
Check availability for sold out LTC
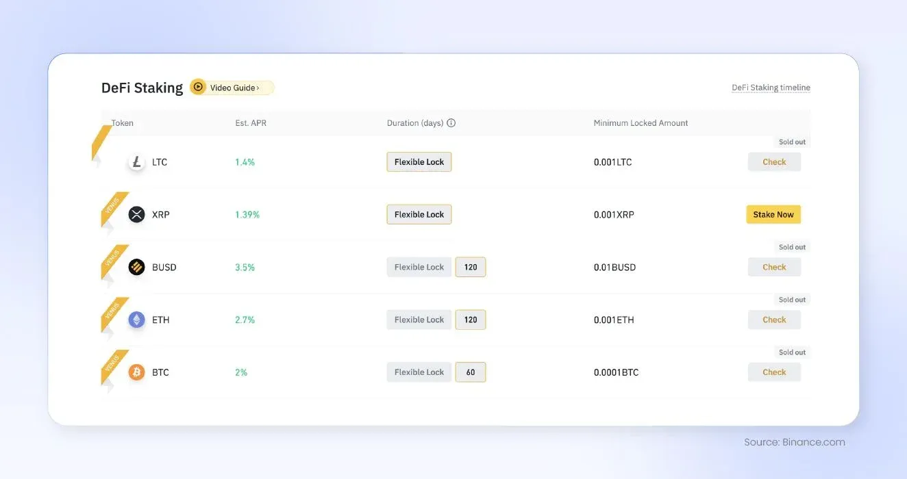click(774, 161)
